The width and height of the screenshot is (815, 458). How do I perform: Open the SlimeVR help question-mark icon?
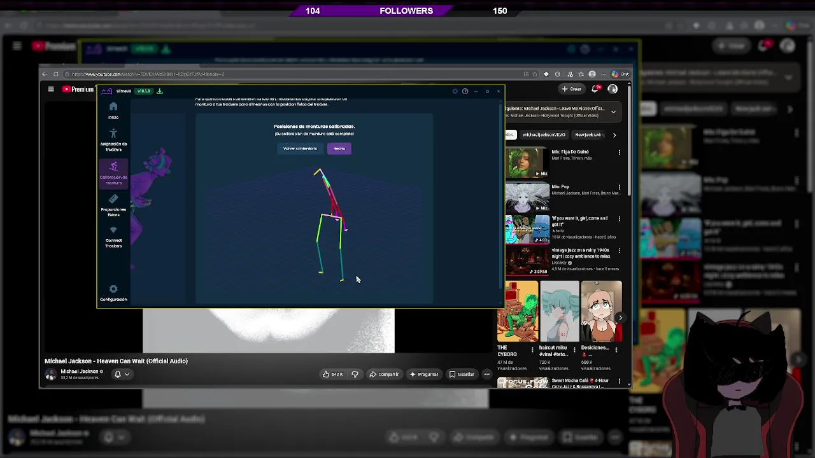465,91
